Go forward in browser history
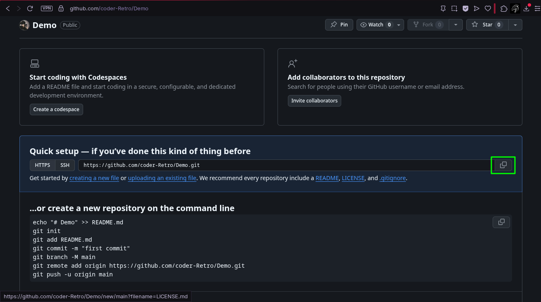Viewport: 541px width, 302px height. click(19, 8)
